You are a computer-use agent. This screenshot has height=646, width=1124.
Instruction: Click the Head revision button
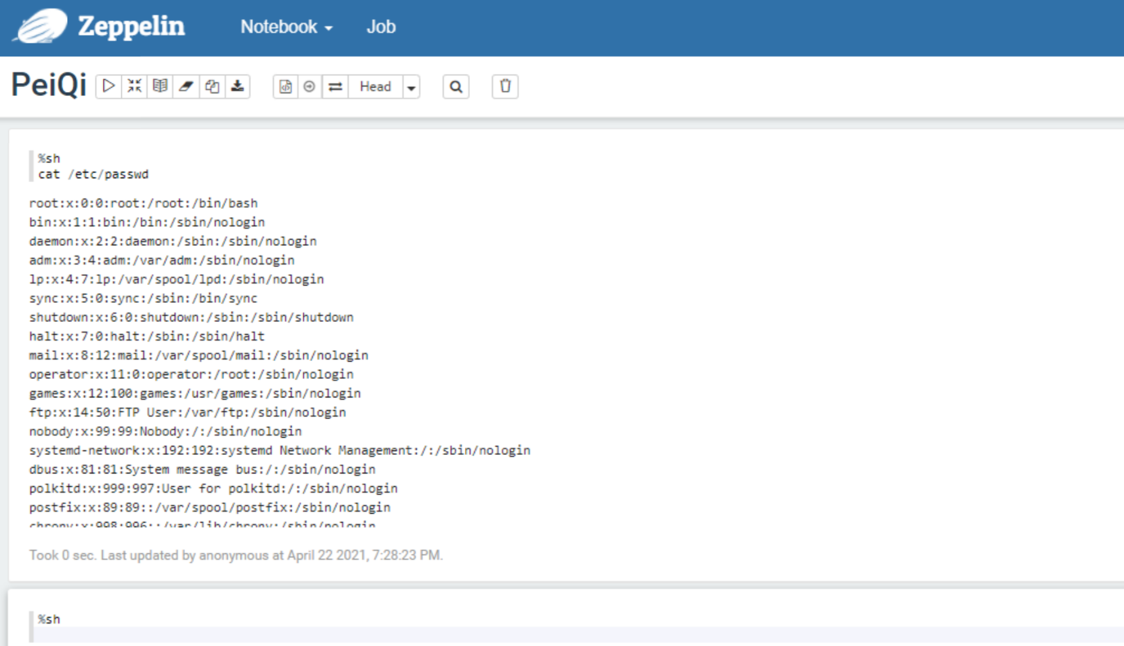pyautogui.click(x=376, y=86)
